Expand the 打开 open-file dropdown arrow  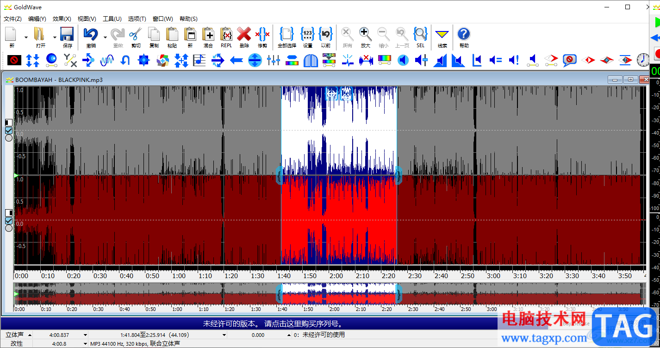coord(55,37)
